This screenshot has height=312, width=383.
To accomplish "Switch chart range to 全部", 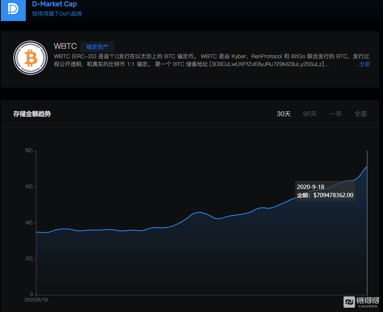I will (x=360, y=114).
